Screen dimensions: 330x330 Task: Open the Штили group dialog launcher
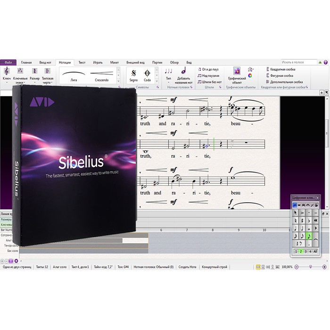pos(220,87)
